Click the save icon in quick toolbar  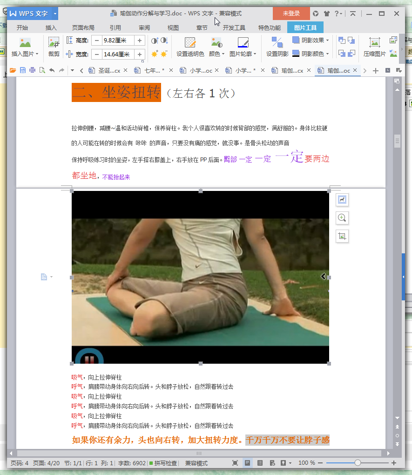point(23,70)
